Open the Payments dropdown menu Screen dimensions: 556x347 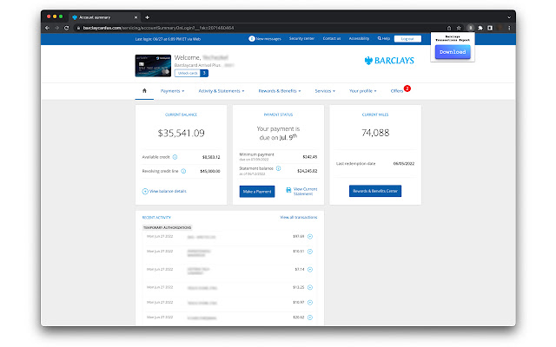(172, 91)
